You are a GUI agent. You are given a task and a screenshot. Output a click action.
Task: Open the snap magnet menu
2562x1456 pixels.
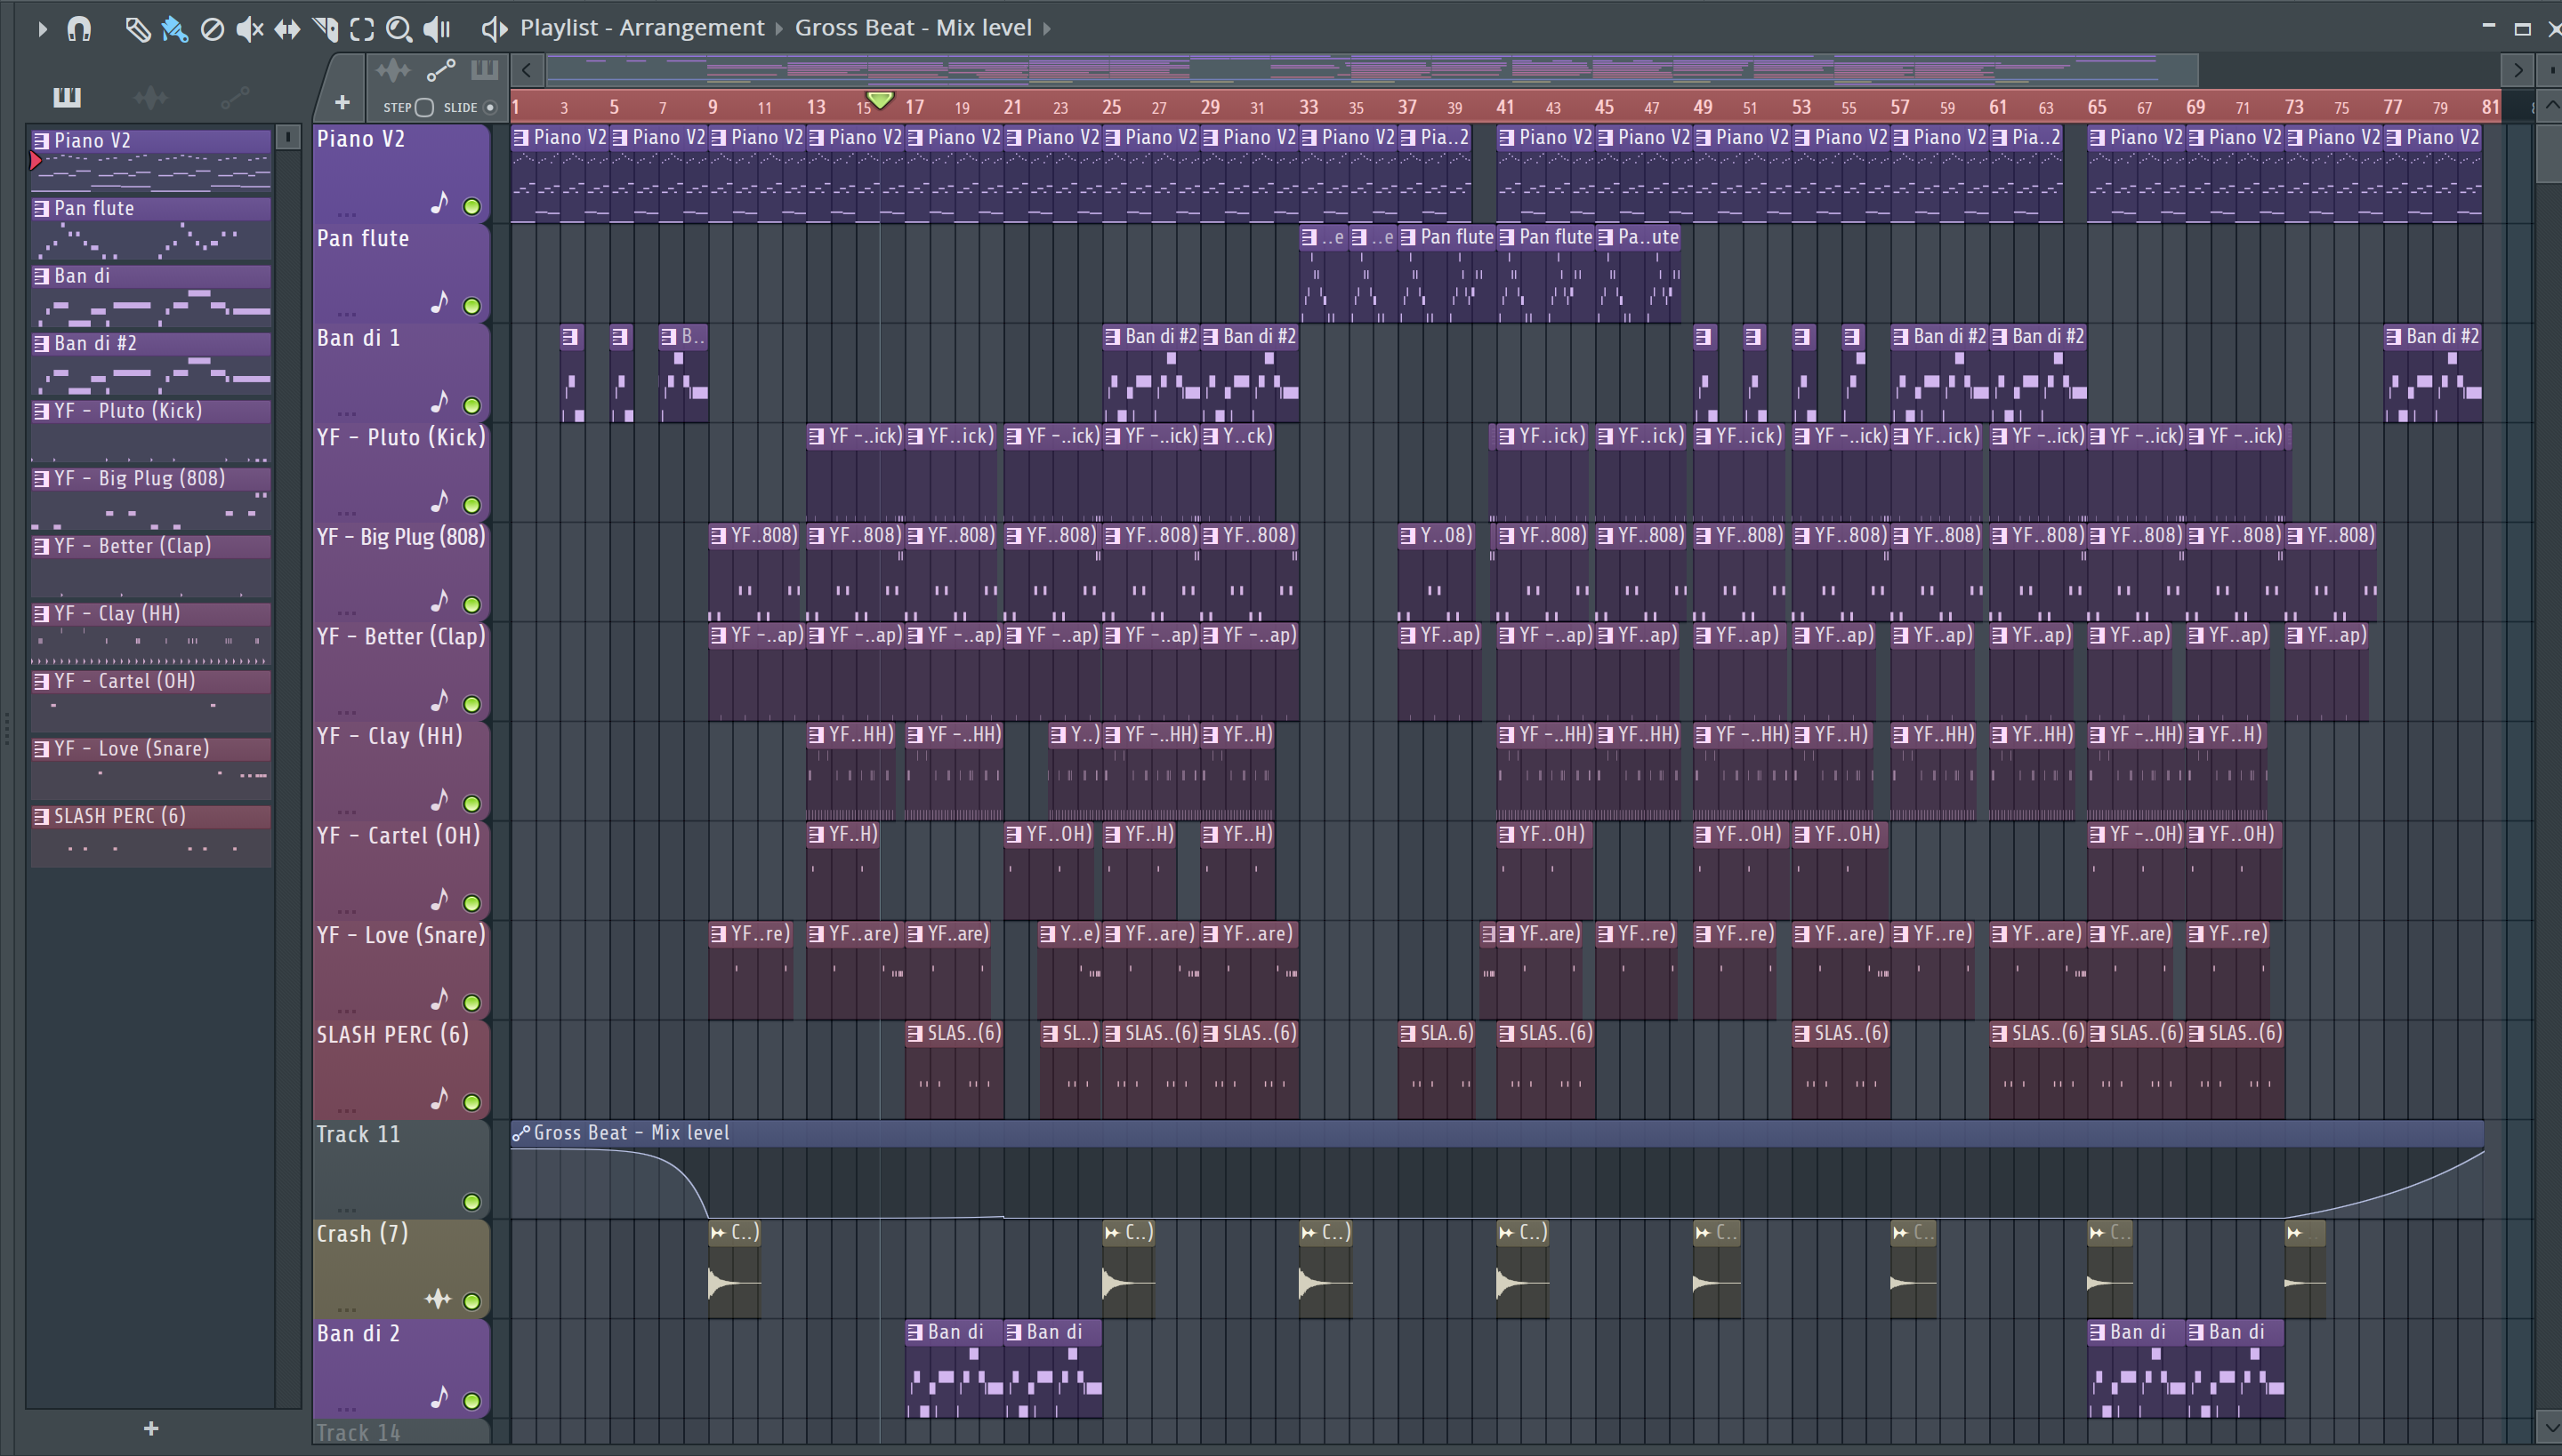79,29
